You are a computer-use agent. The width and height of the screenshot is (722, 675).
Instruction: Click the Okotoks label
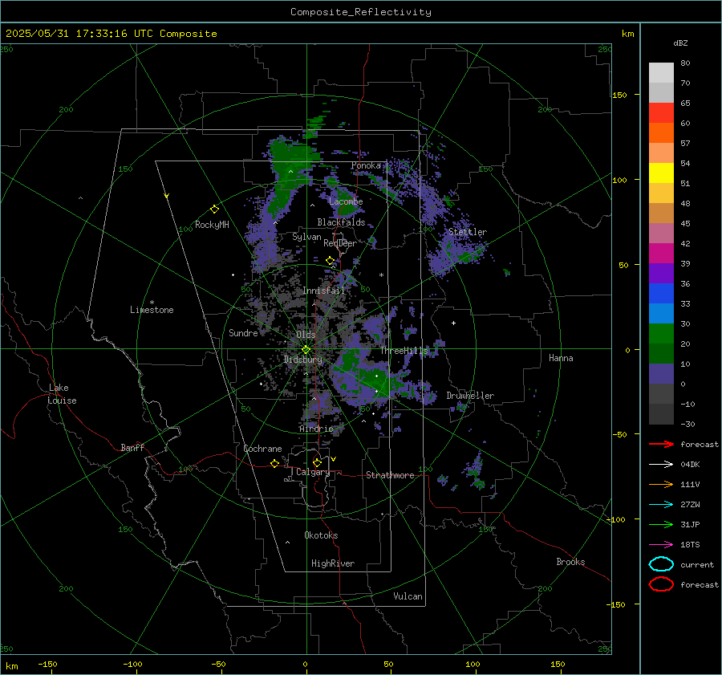(321, 535)
